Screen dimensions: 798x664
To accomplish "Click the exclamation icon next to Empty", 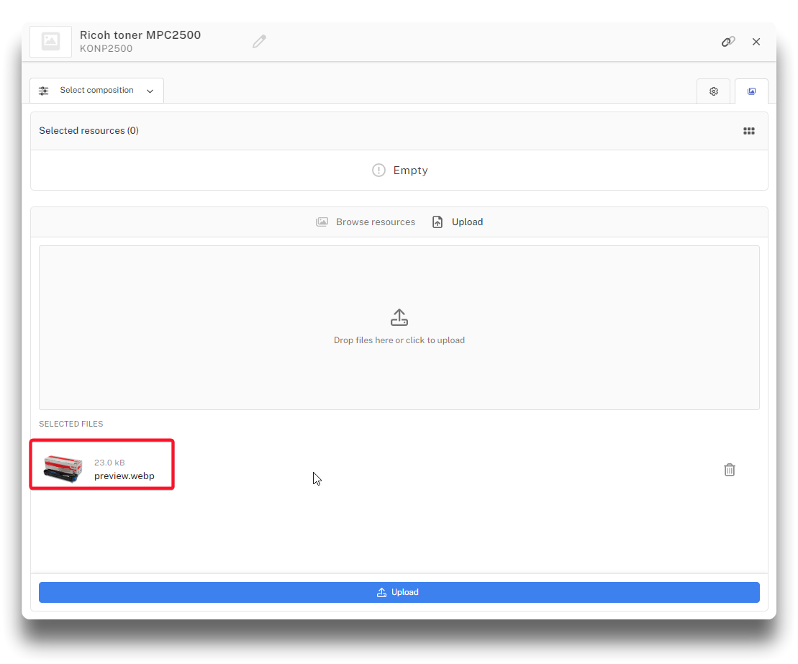I will tap(378, 170).
